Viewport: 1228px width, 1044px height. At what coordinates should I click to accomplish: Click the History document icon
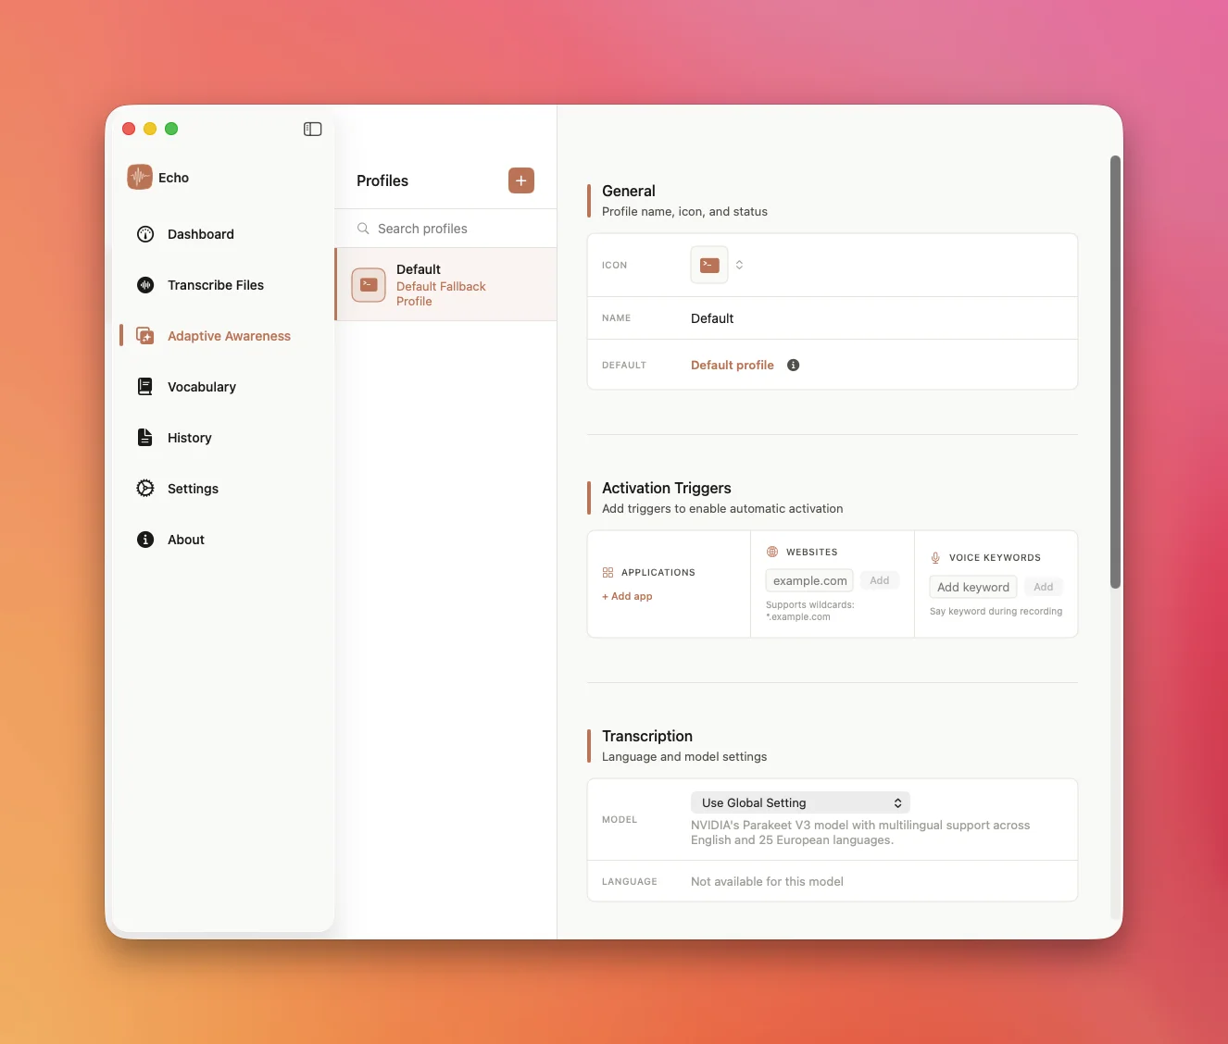pyautogui.click(x=145, y=438)
